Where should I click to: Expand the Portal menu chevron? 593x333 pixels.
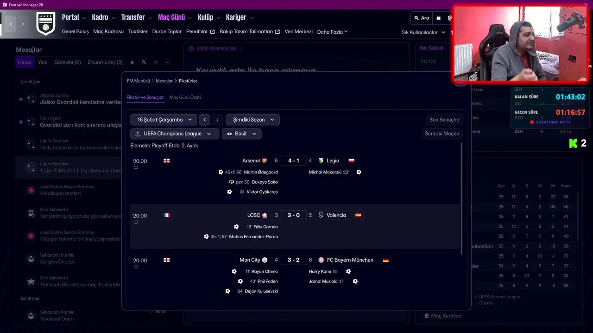[84, 18]
